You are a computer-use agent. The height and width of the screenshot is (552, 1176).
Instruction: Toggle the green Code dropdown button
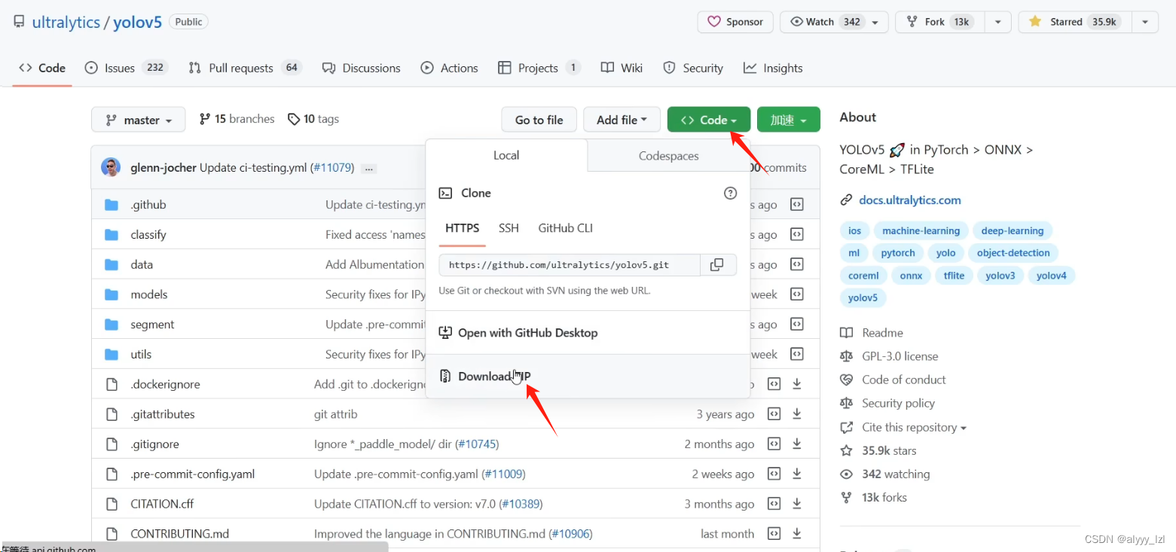(x=708, y=120)
